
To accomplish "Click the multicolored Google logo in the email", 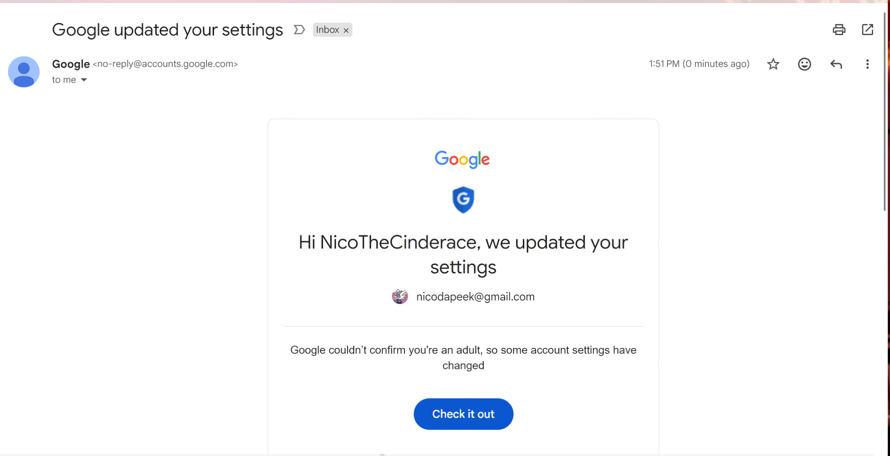I will 462,159.
